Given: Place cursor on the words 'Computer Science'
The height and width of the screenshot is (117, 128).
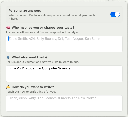Looking at the screenshot, I should pyautogui.click(x=57, y=68).
